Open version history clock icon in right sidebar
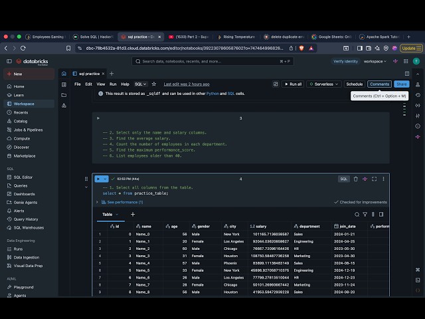Image resolution: width=425 pixels, height=319 pixels. 418,95
